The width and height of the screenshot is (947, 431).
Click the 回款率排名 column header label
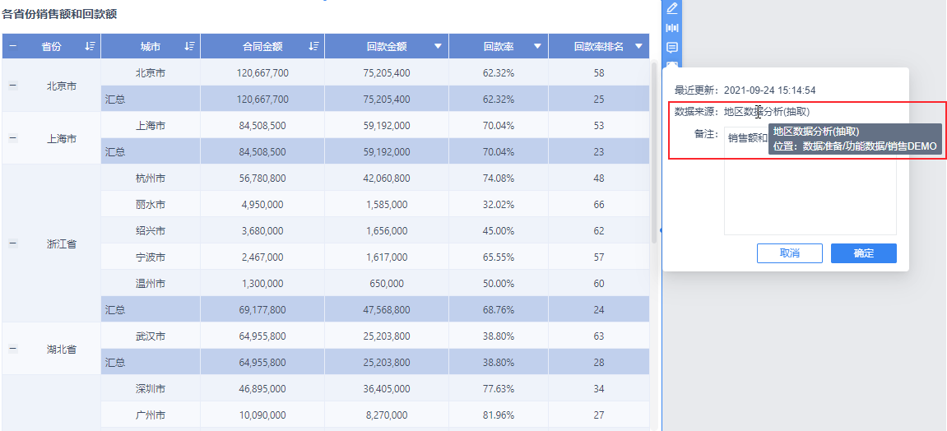(598, 47)
